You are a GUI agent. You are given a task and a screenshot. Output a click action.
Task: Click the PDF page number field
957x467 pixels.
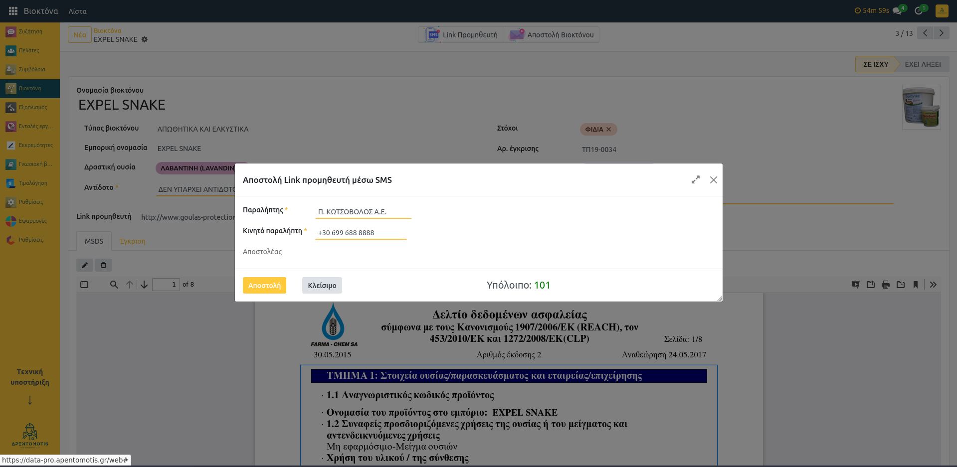166,285
